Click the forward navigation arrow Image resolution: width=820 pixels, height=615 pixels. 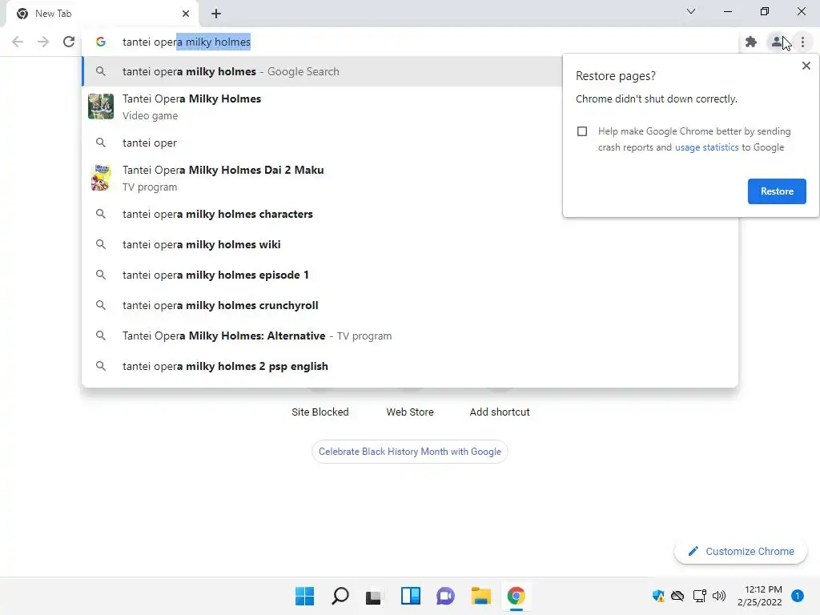click(43, 42)
